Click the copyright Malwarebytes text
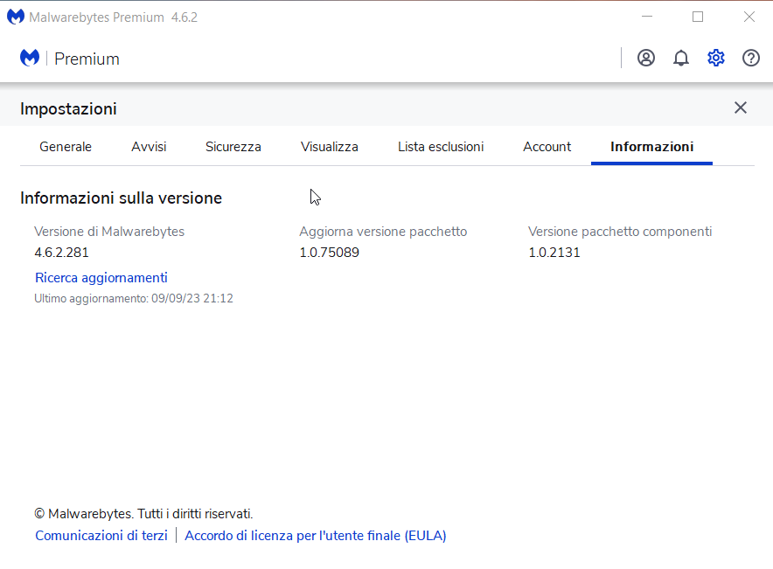The width and height of the screenshot is (773, 569). pos(143,514)
